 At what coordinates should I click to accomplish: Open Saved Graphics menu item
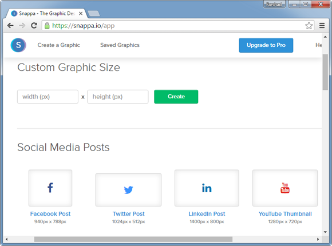120,45
